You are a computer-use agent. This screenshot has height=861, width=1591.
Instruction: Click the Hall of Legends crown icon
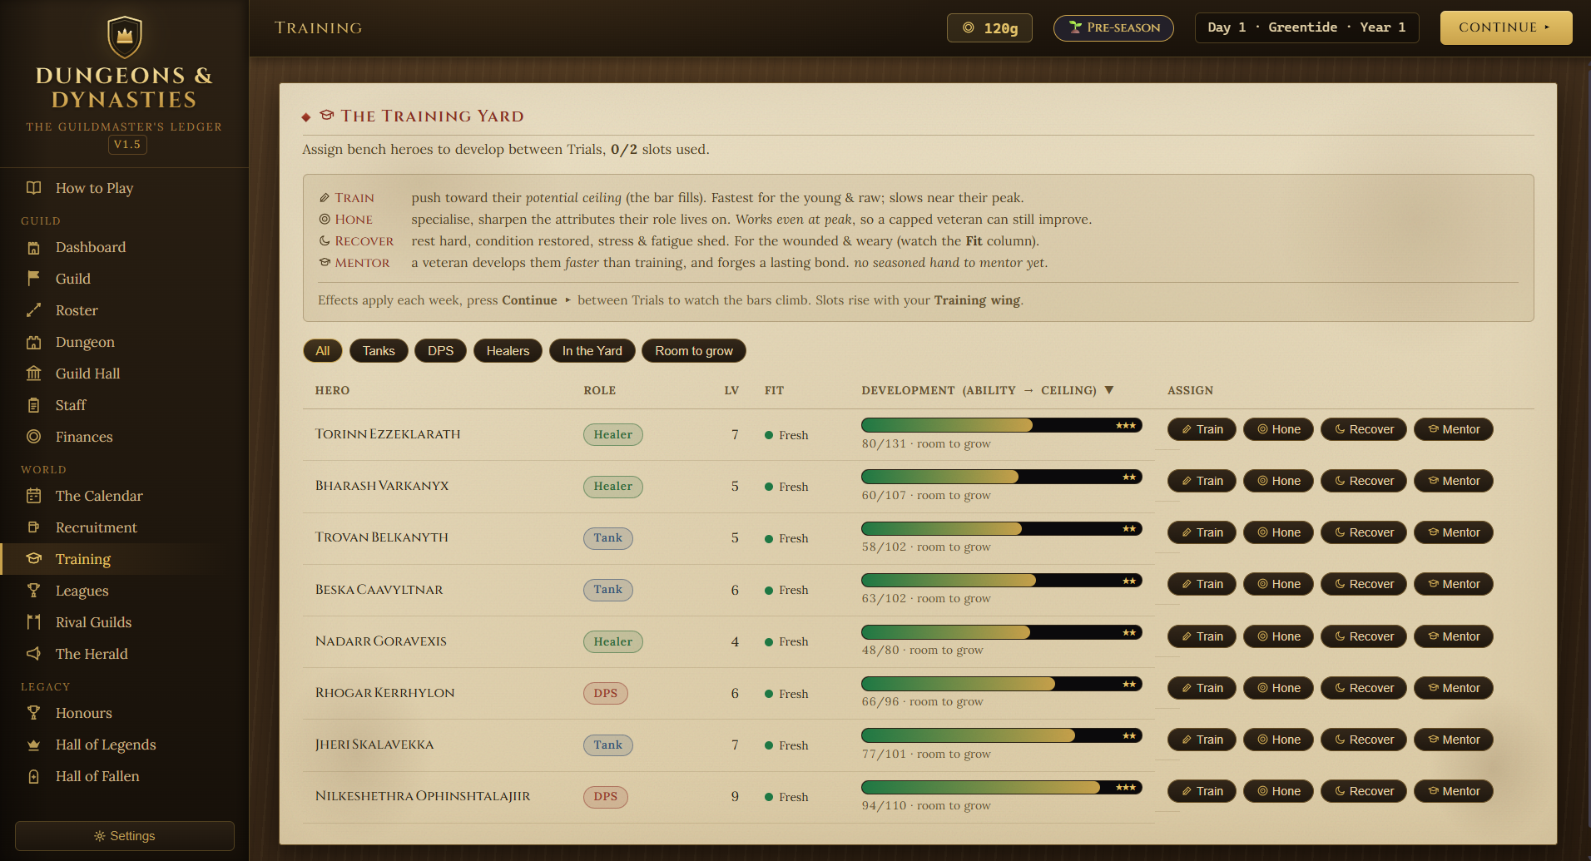pyautogui.click(x=33, y=745)
